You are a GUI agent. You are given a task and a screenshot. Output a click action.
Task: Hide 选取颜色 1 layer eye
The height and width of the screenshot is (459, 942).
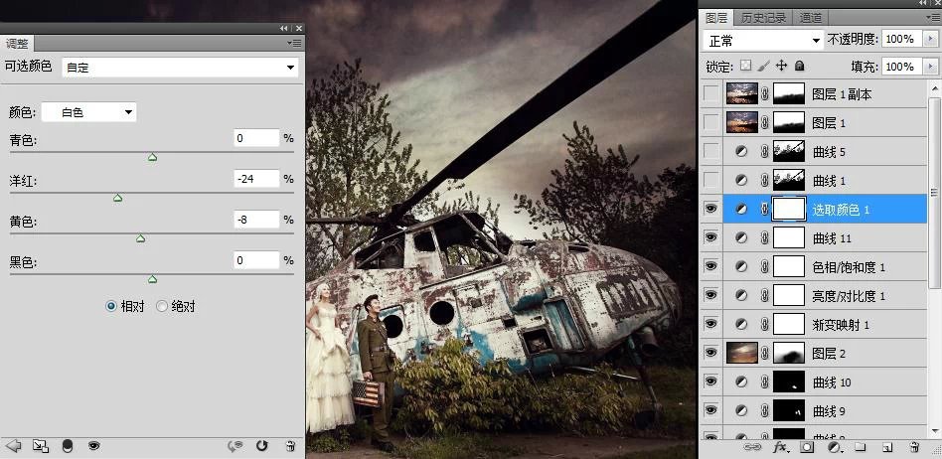coord(711,209)
